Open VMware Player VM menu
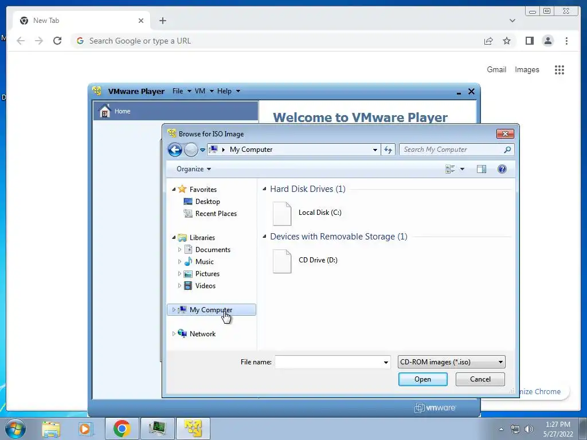 pos(204,91)
